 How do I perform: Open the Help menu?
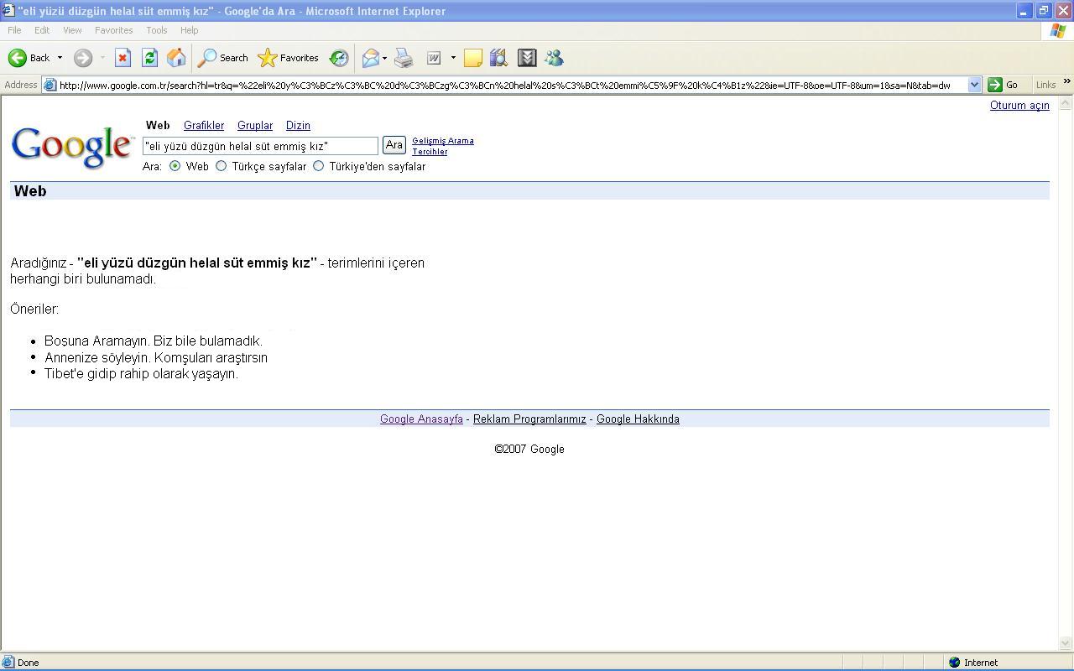(189, 30)
